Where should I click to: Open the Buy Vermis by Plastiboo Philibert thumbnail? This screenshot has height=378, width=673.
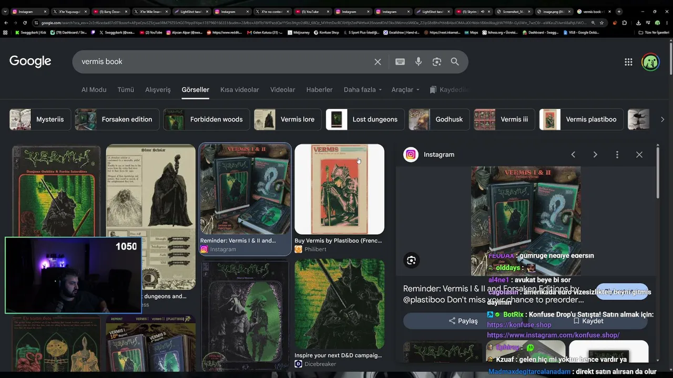339,189
